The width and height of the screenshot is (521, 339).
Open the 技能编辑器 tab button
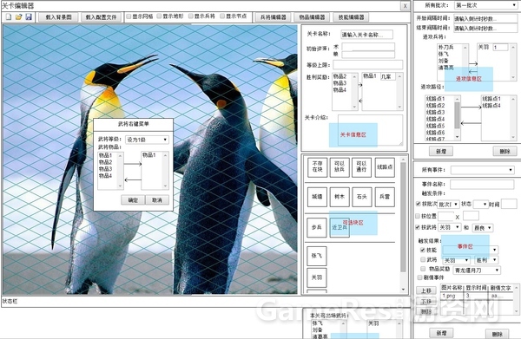click(351, 17)
